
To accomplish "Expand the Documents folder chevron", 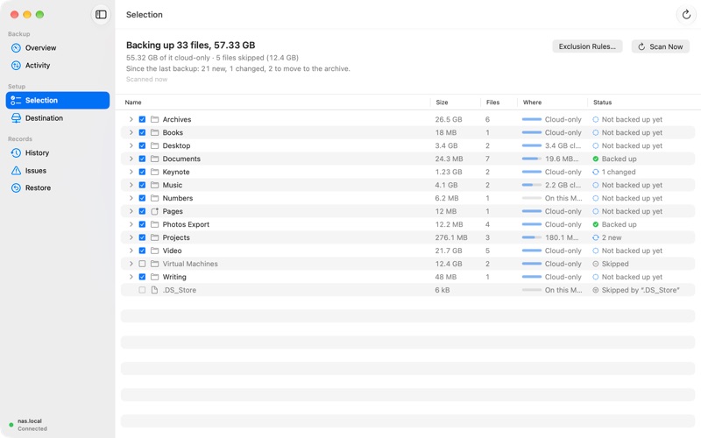I will click(x=131, y=159).
